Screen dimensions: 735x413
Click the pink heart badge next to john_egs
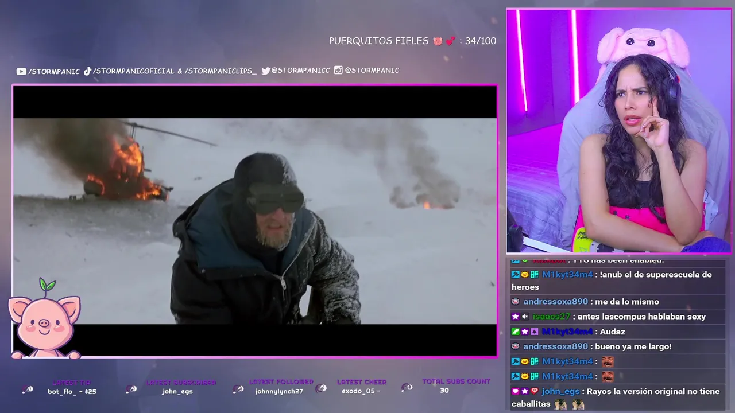(516, 391)
